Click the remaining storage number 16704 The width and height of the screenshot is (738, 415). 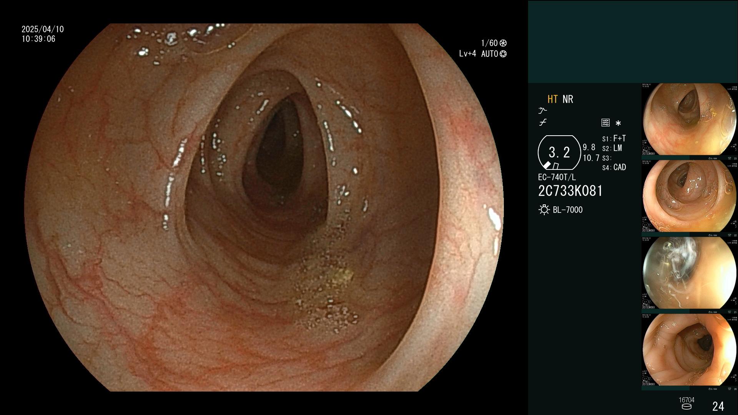(x=686, y=400)
